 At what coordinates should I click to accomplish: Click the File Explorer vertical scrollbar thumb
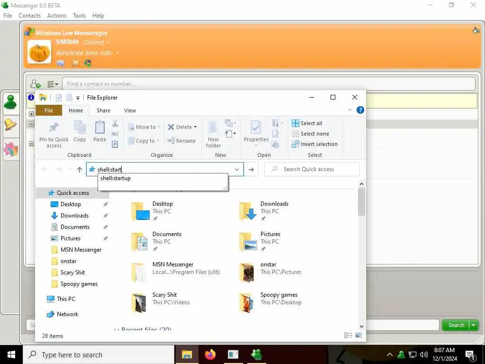click(x=361, y=201)
